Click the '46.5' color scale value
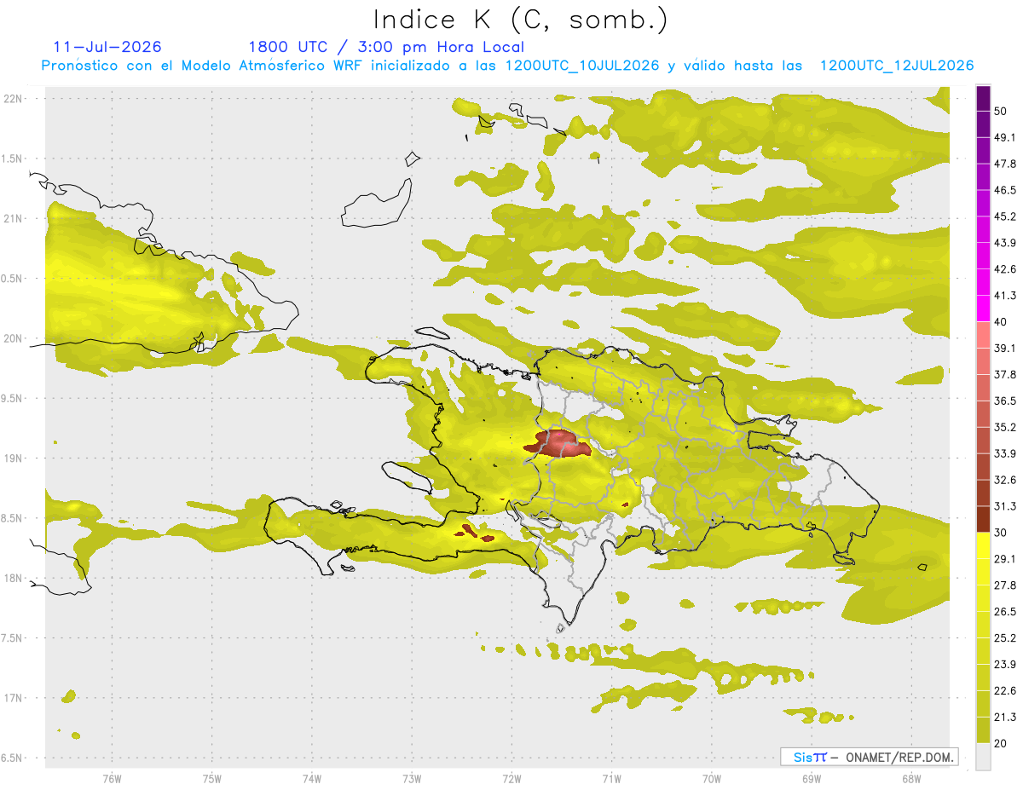 point(1005,190)
